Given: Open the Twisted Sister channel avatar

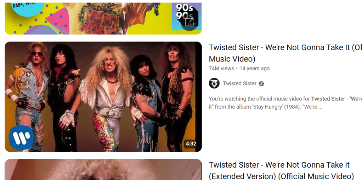Looking at the screenshot, I should click(214, 83).
